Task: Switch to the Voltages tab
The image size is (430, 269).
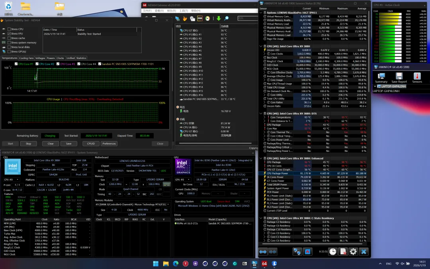Action: pos(40,58)
